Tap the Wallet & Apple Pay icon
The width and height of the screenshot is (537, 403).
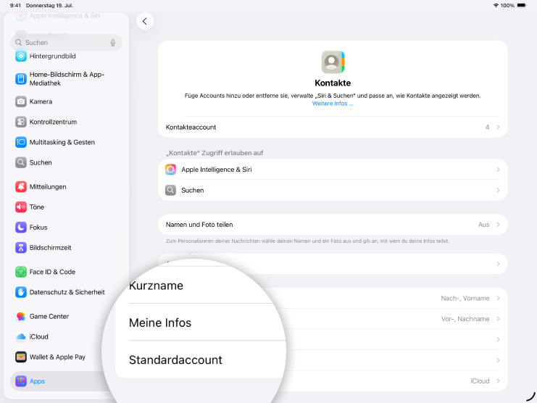(x=21, y=357)
